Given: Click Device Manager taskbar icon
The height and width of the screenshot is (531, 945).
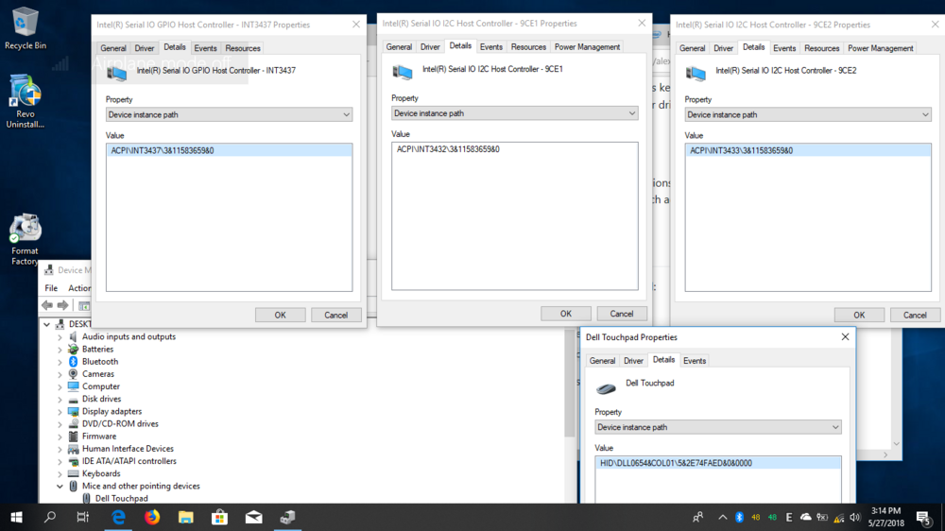Looking at the screenshot, I should (287, 517).
